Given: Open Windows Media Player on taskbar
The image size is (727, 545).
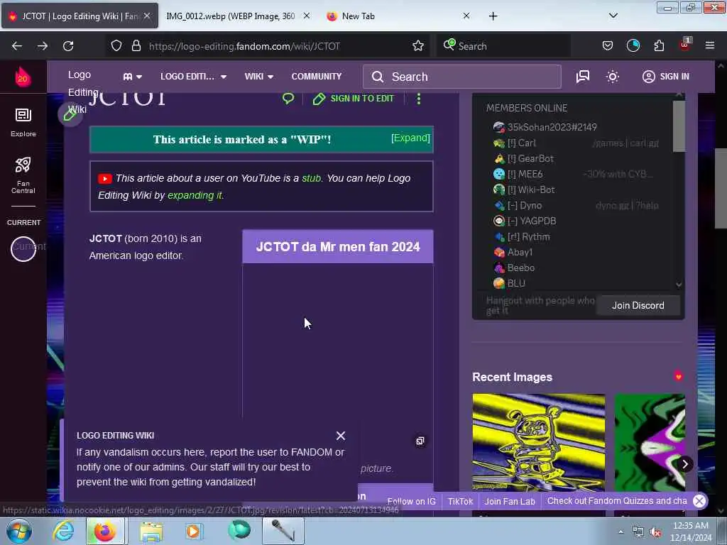Looking at the screenshot, I should click(x=193, y=531).
